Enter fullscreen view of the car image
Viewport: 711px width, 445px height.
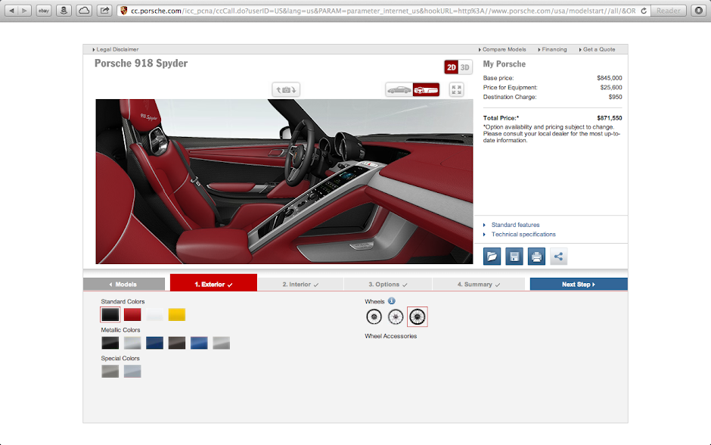coord(456,90)
